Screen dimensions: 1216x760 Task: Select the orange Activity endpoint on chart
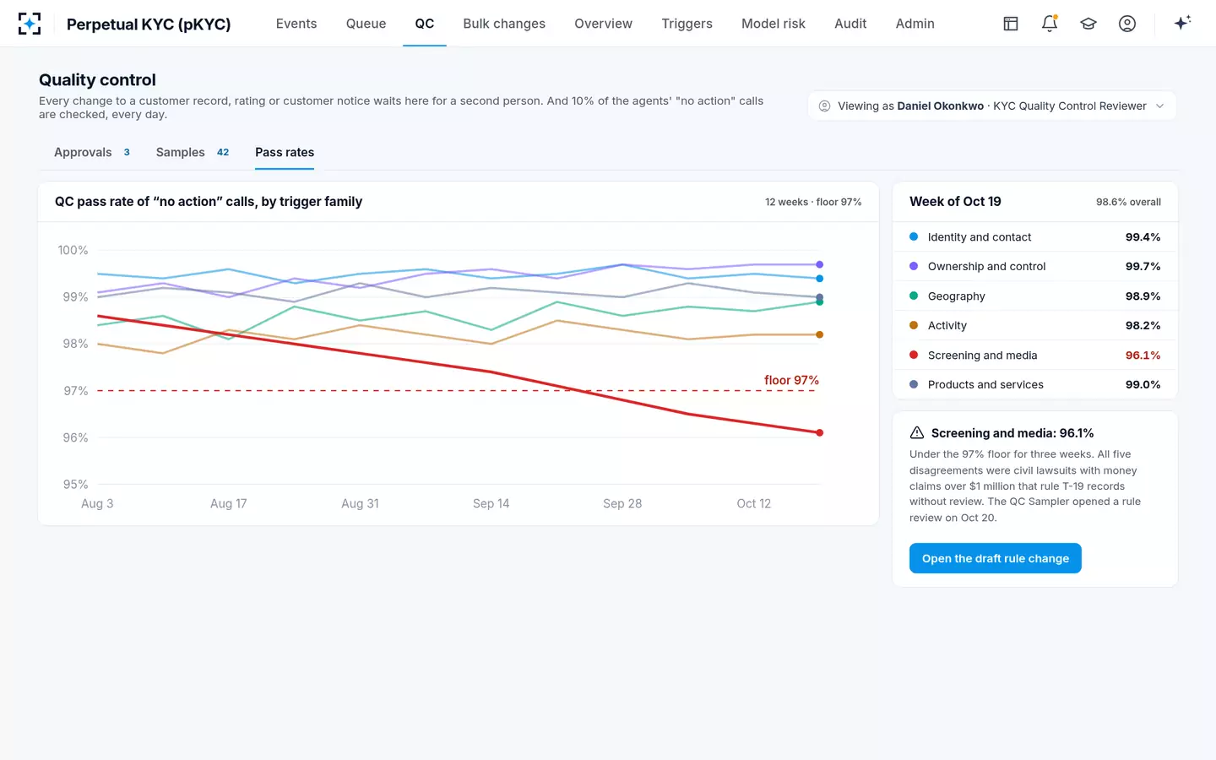coord(819,334)
